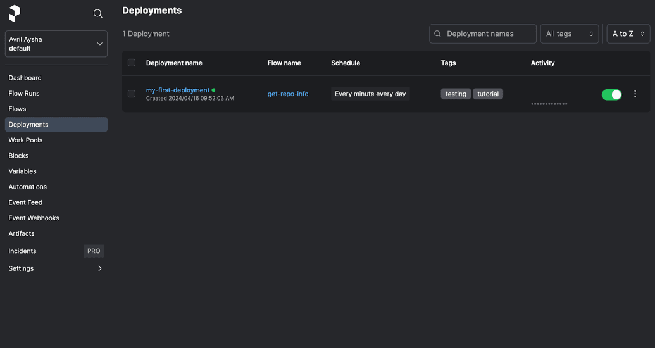Expand the Settings submenu chevron
The width and height of the screenshot is (655, 348).
pos(99,268)
